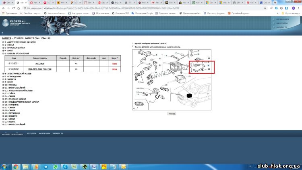Image resolution: width=302 pixels, height=170 pixels.
Task: Open price link for part 5 183 8781
Action: pos(115,64)
